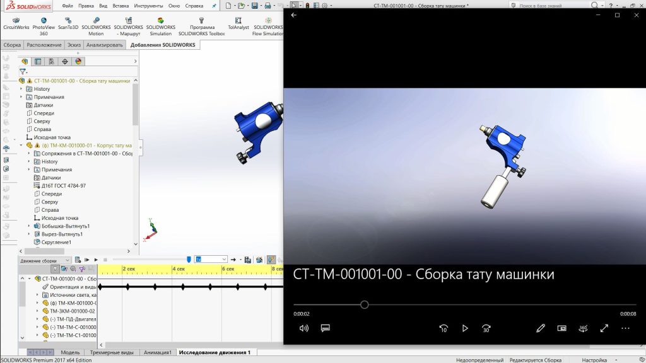Switch video player to mini view
Image resolution: width=646 pixels, height=363 pixels.
pos(561,328)
